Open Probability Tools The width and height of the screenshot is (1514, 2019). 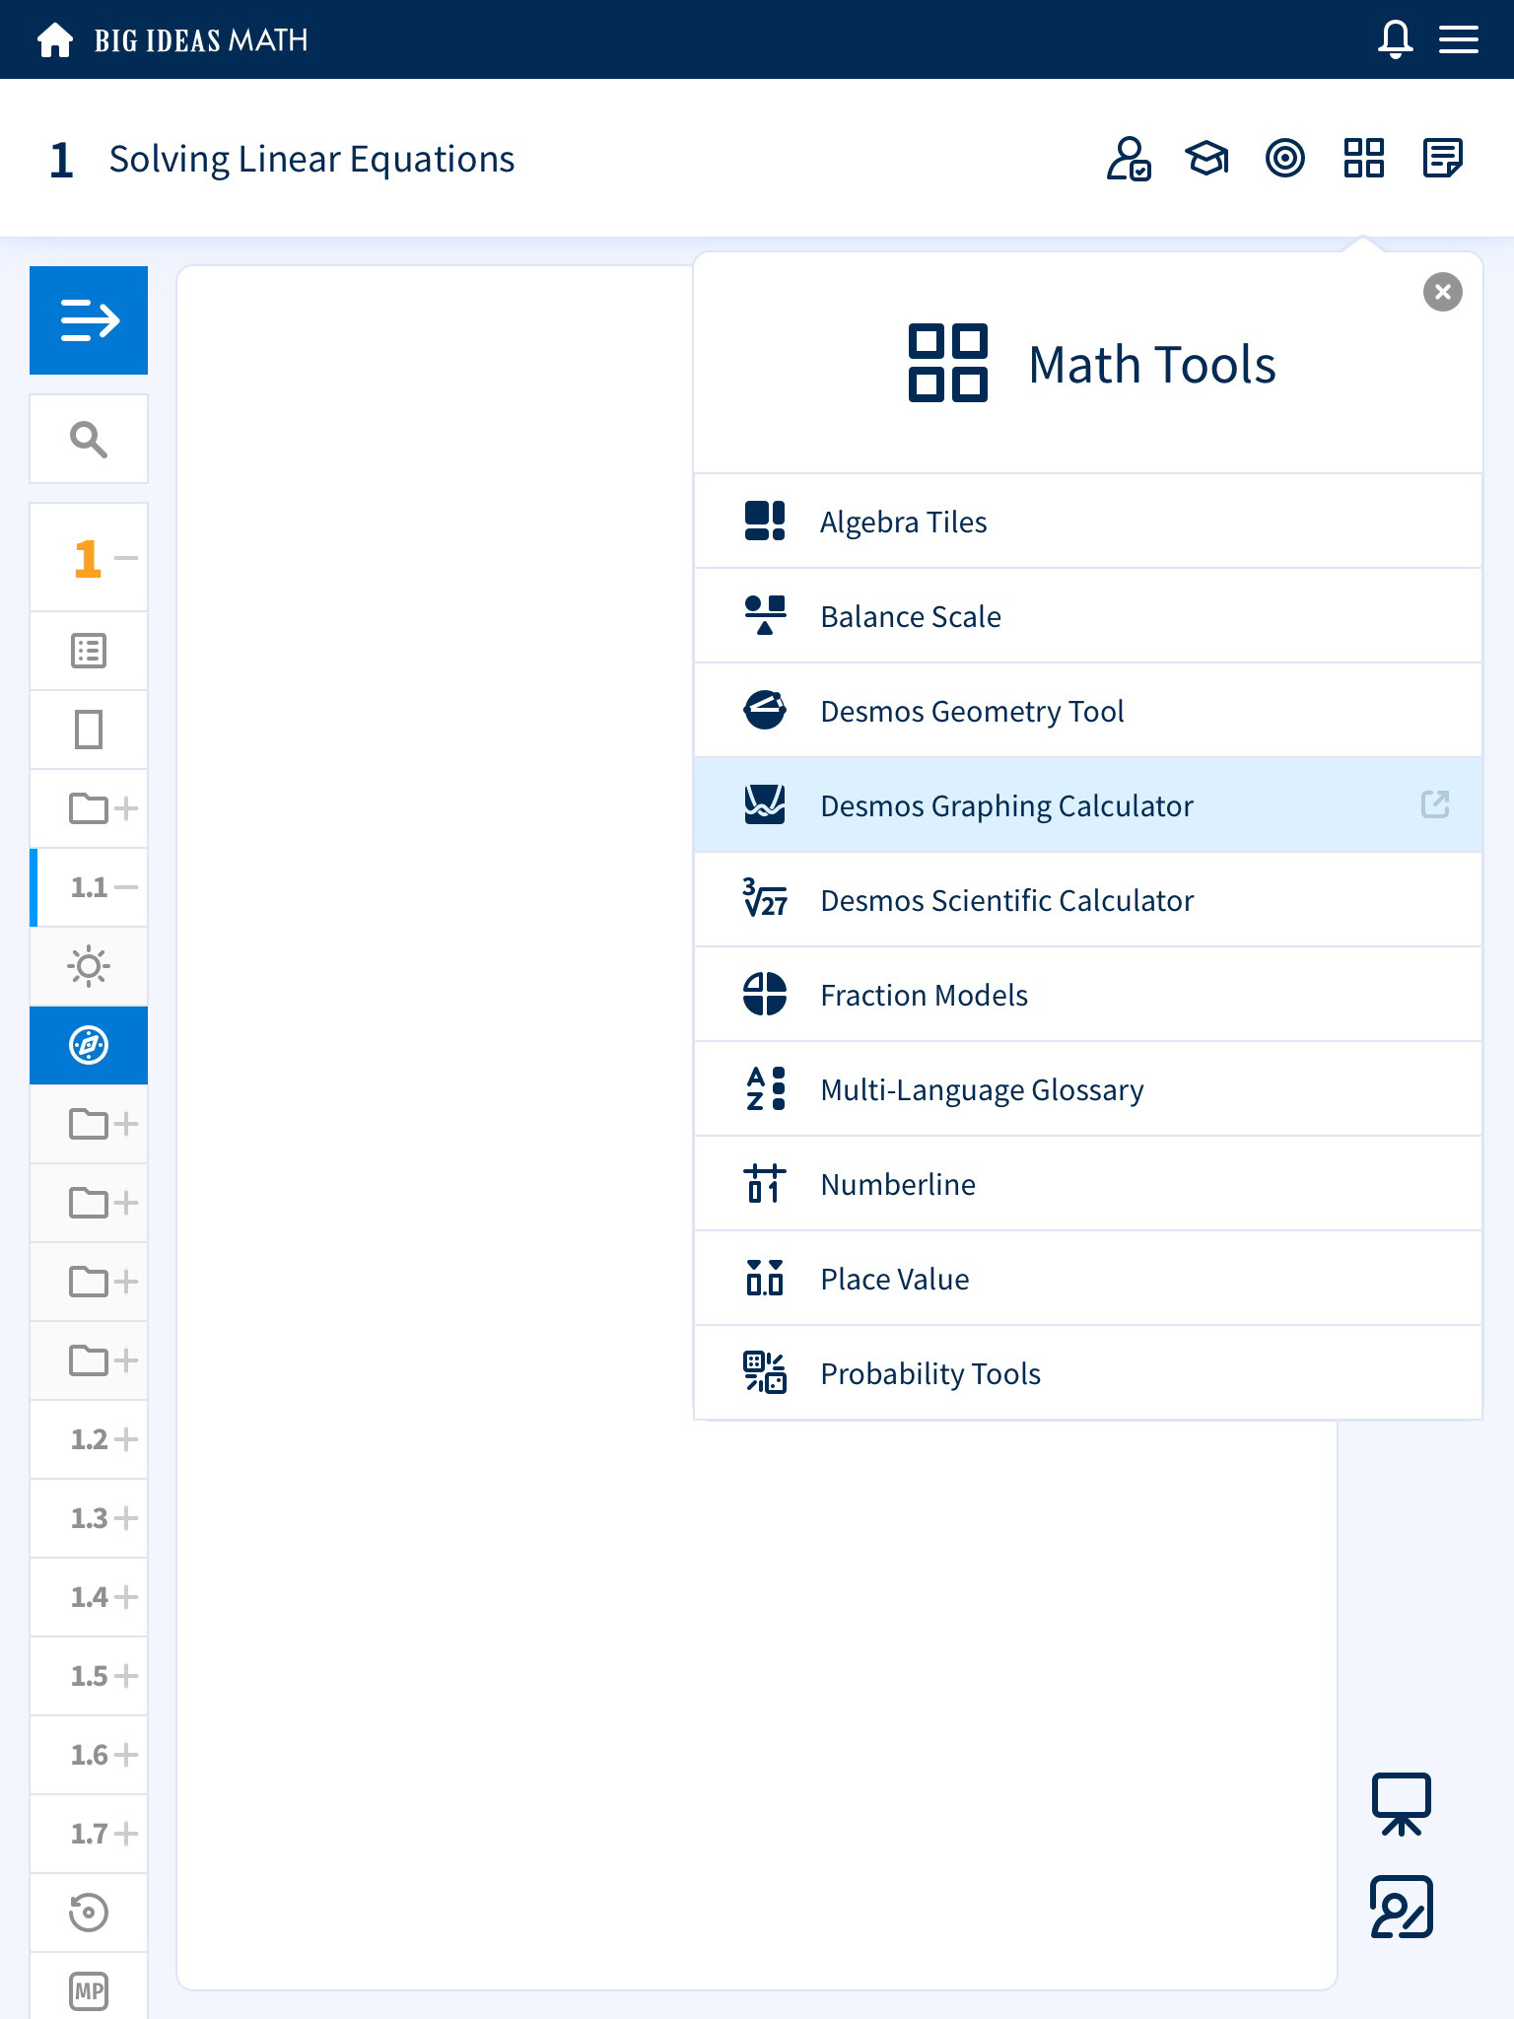pyautogui.click(x=1088, y=1373)
